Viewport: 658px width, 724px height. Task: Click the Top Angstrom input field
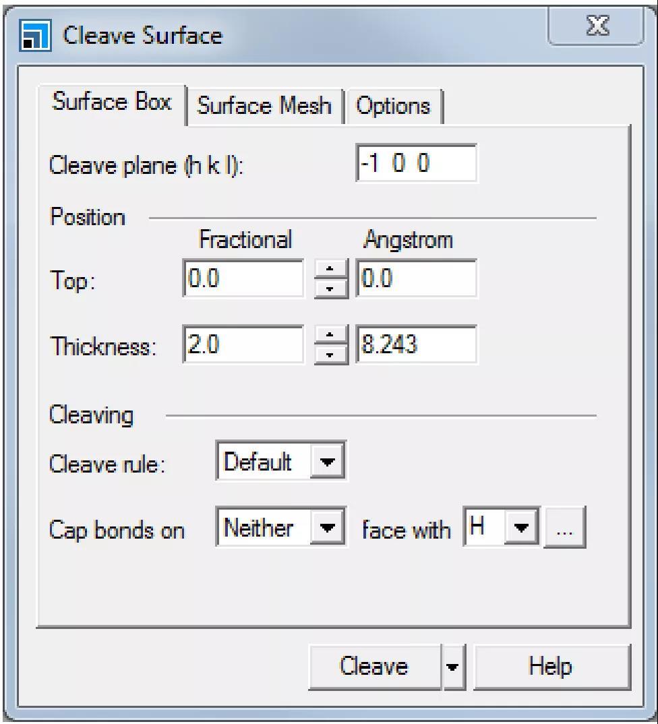416,279
